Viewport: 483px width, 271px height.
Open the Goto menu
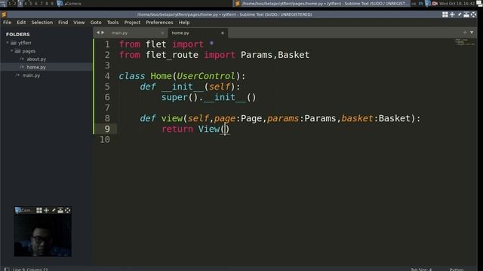pos(96,23)
